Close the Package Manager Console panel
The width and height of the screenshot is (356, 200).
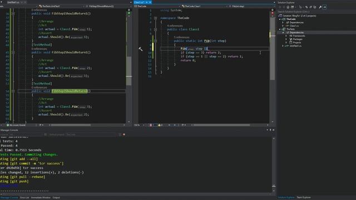273,130
